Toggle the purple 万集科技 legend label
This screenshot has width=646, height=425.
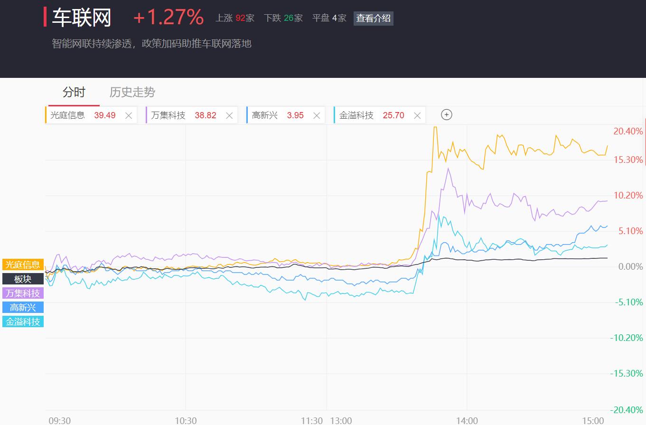(x=23, y=293)
